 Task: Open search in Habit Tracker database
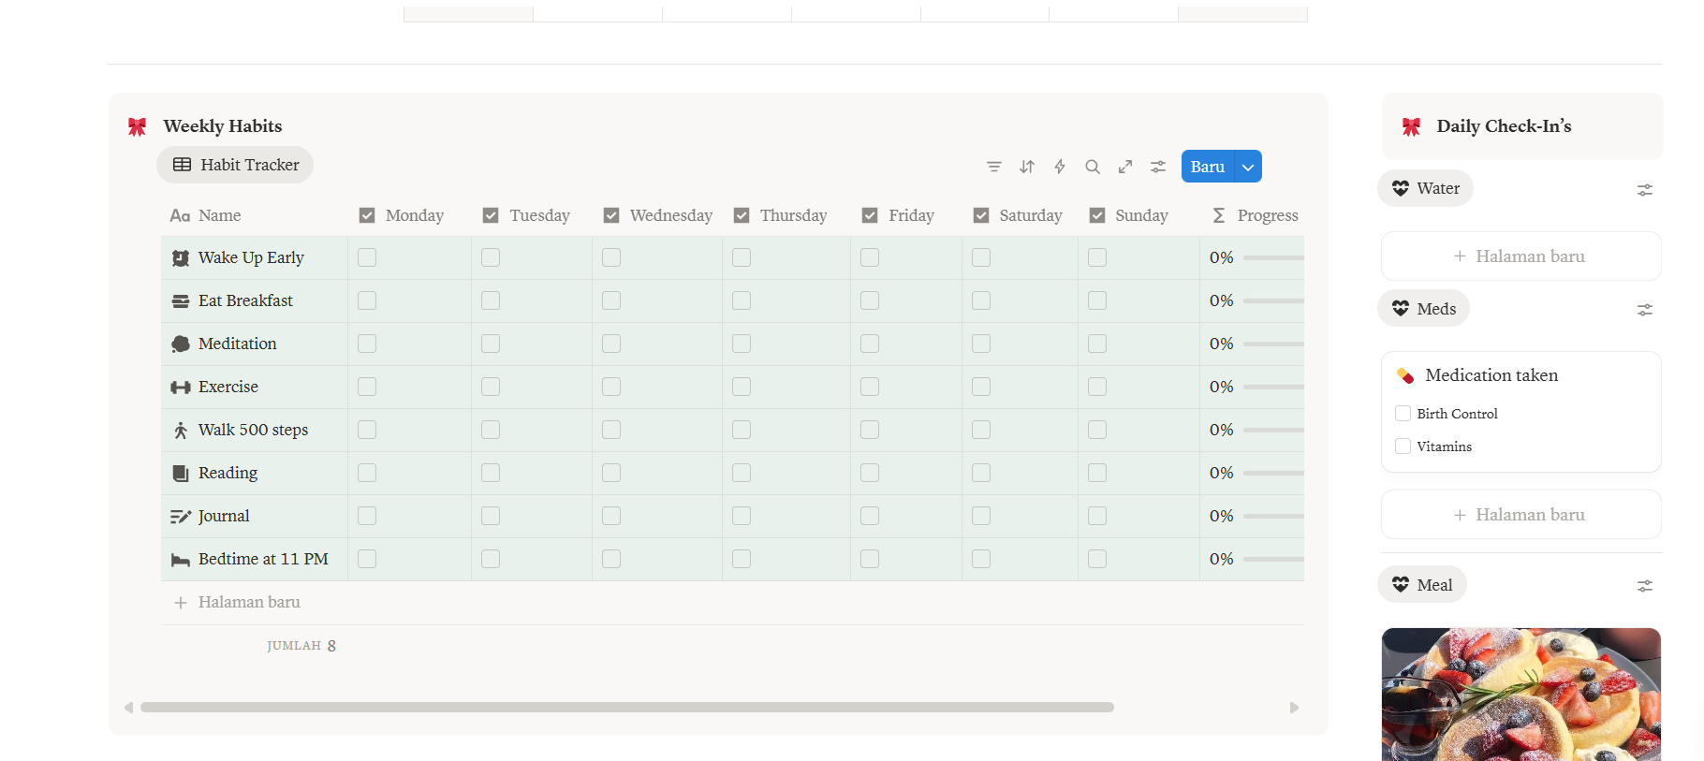point(1093,167)
